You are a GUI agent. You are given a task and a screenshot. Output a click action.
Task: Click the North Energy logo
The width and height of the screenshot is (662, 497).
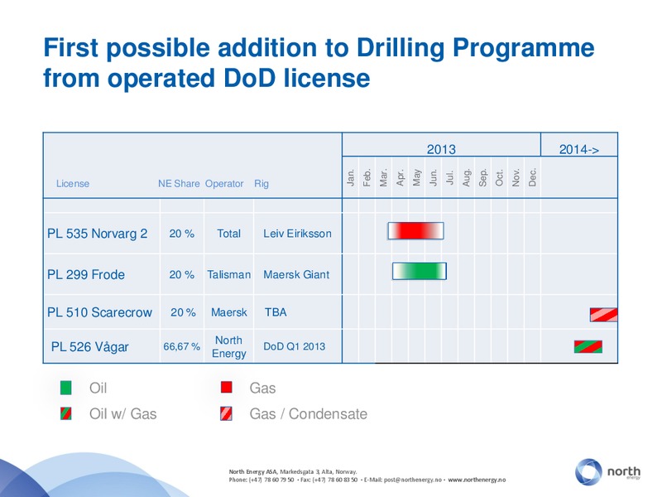(x=608, y=471)
